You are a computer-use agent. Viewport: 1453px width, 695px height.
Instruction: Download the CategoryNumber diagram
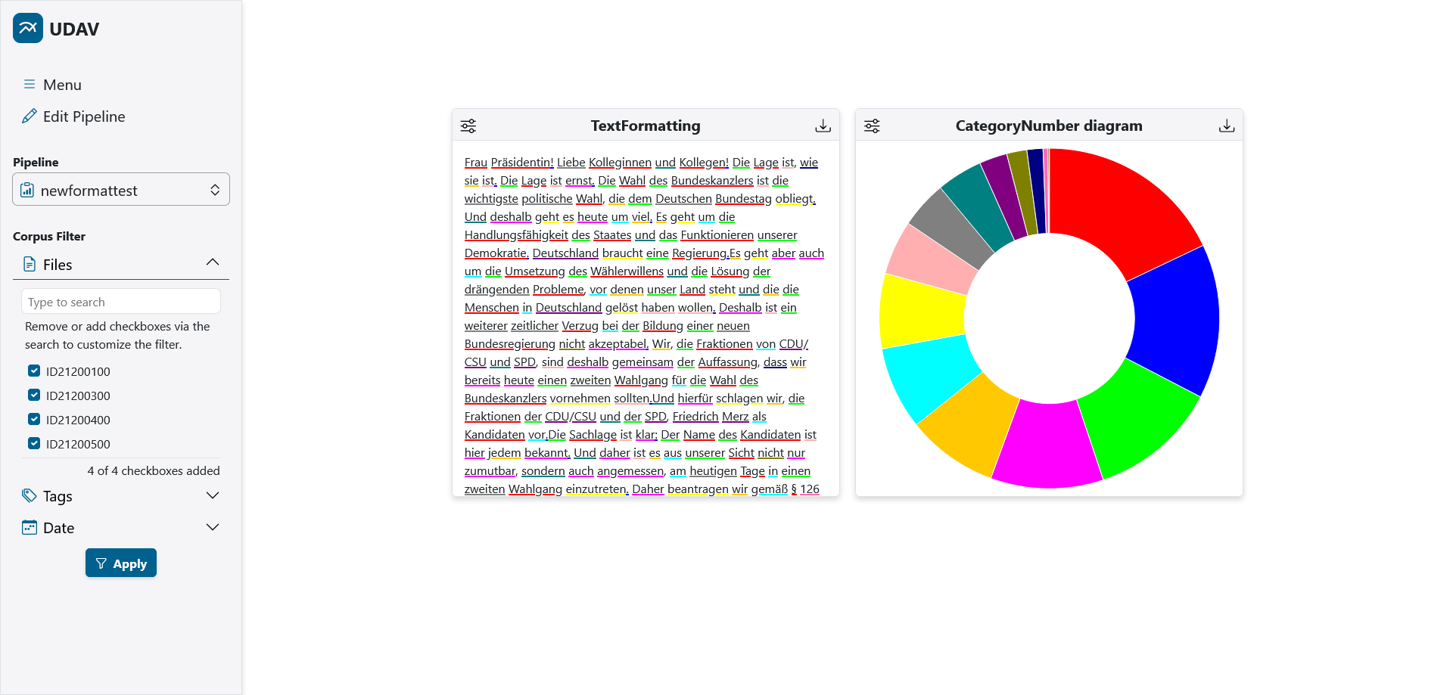coord(1226,126)
